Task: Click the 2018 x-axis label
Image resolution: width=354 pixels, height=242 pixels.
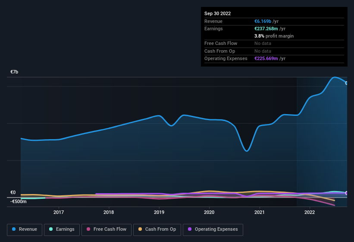Action: point(109,212)
